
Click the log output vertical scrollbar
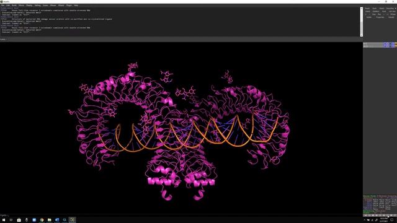pos(361,22)
